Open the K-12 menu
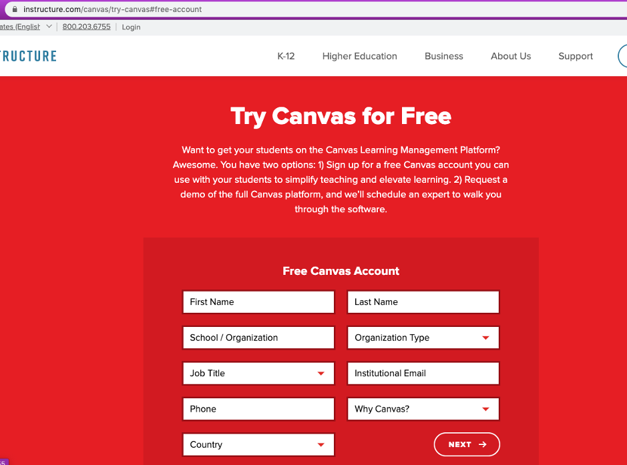Screen dimensions: 627x465 286,56
